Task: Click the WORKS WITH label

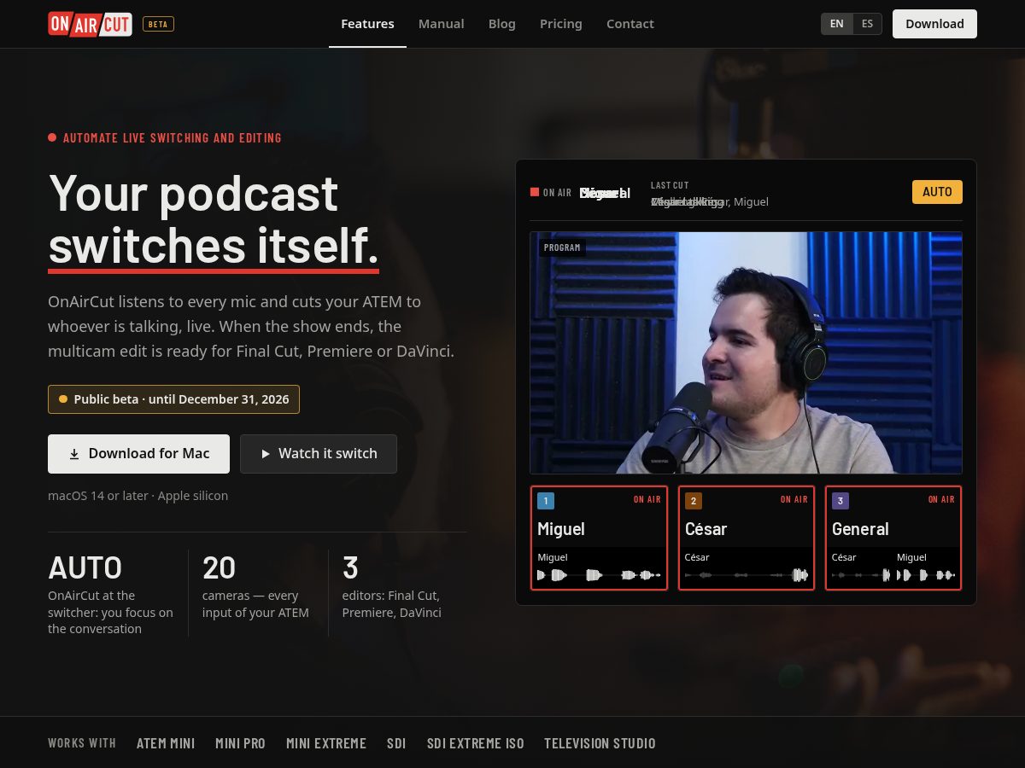Action: coord(82,743)
